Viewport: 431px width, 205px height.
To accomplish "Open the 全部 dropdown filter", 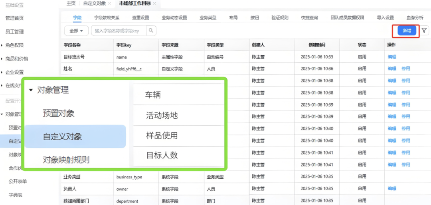I will [x=76, y=31].
